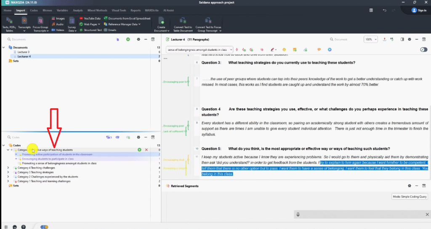
Task: Open the highlight color coding pen
Action: click(x=273, y=49)
